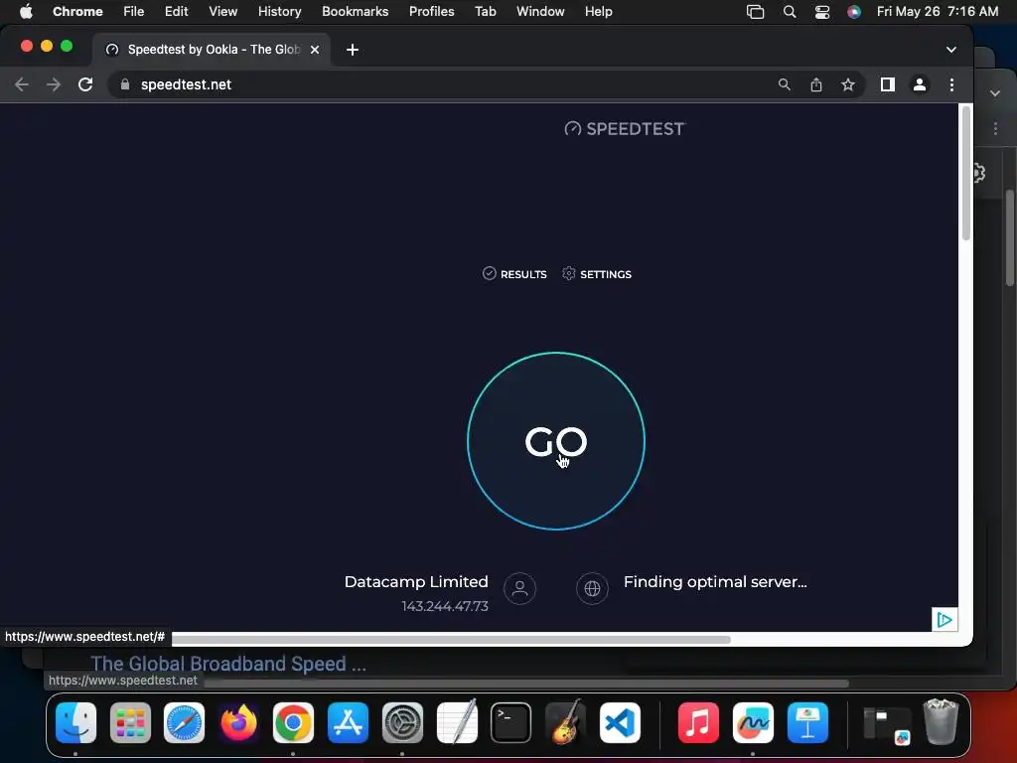This screenshot has height=763, width=1017.
Task: Select the Speedtest by Ookla tab
Action: point(211,50)
